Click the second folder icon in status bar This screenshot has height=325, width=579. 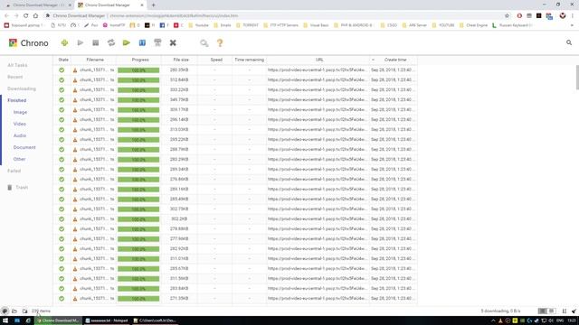[x=24, y=311]
